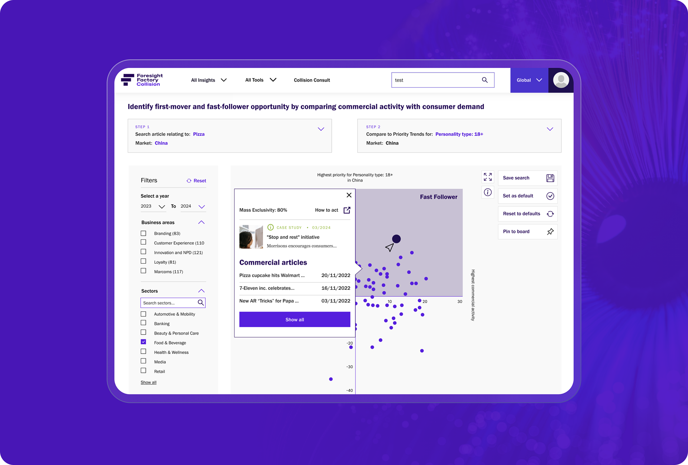Click the expand to fullscreen chart icon
Viewport: 688px width, 465px height.
pyautogui.click(x=488, y=177)
